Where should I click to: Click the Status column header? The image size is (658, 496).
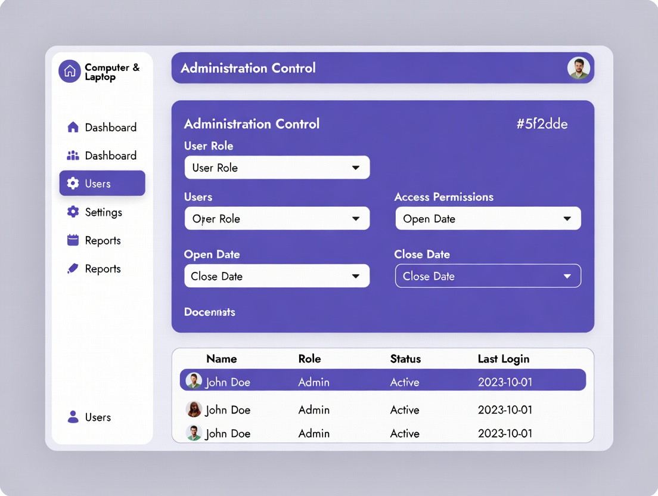(x=405, y=359)
